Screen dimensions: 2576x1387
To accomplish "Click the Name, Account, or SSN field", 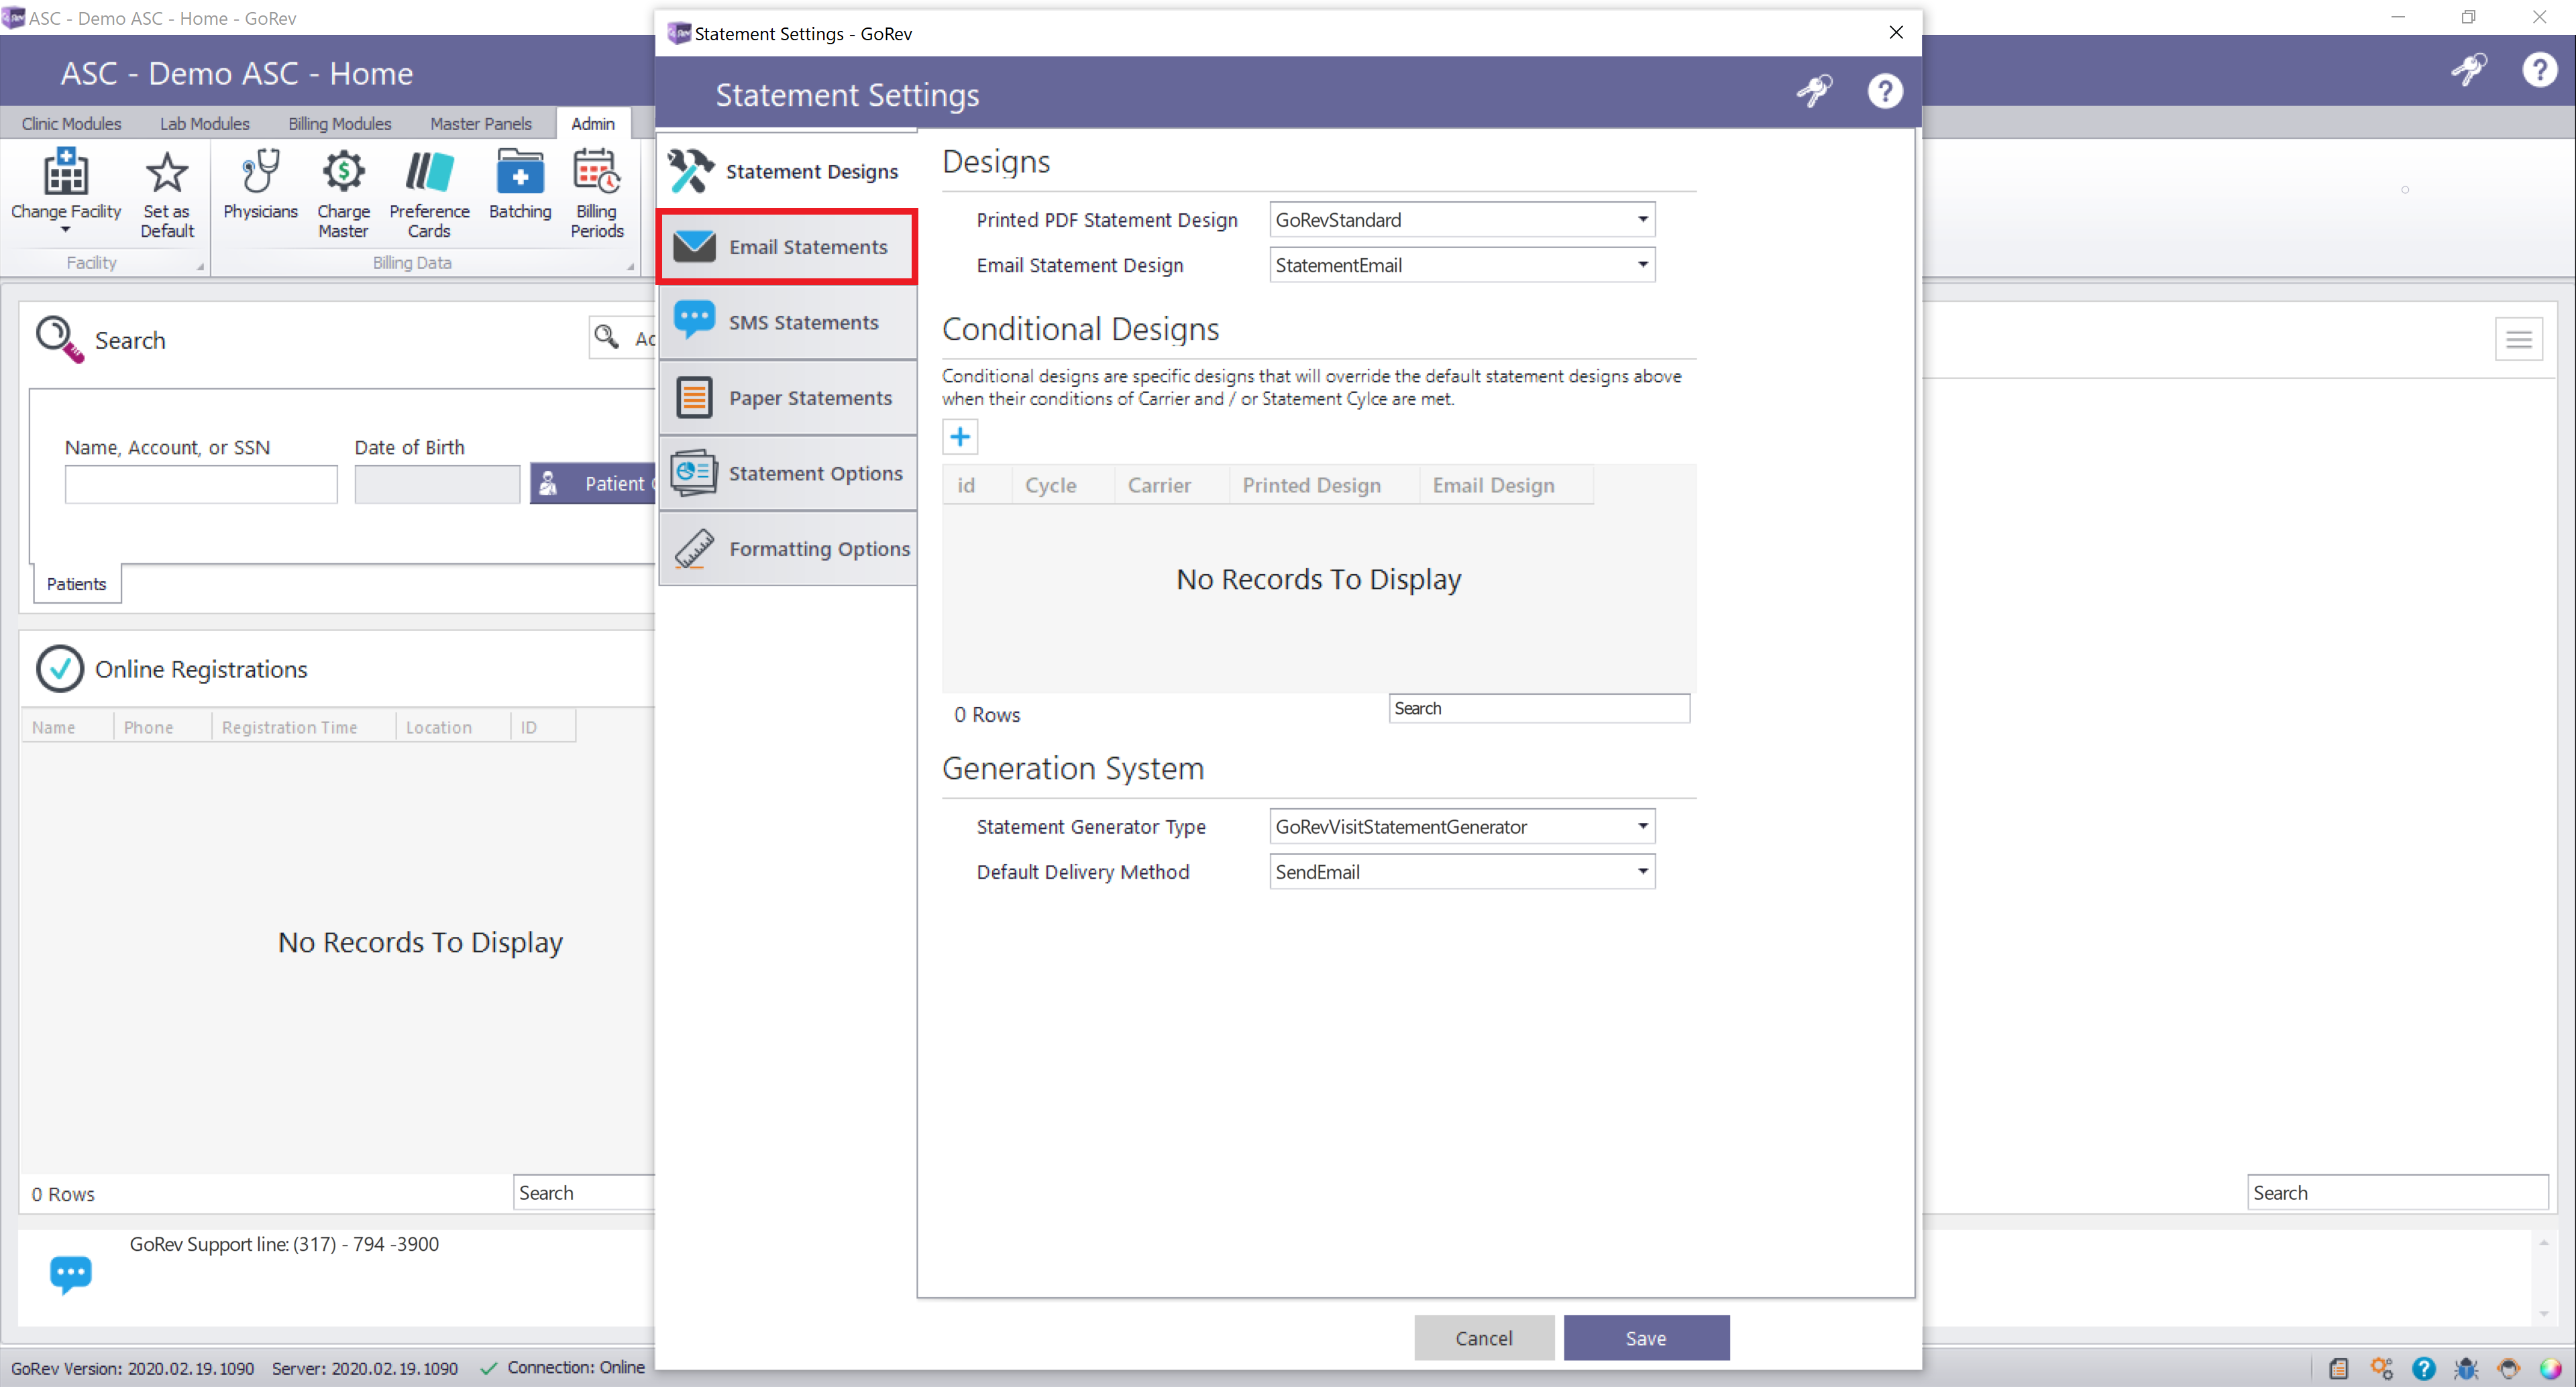I will click(201, 484).
